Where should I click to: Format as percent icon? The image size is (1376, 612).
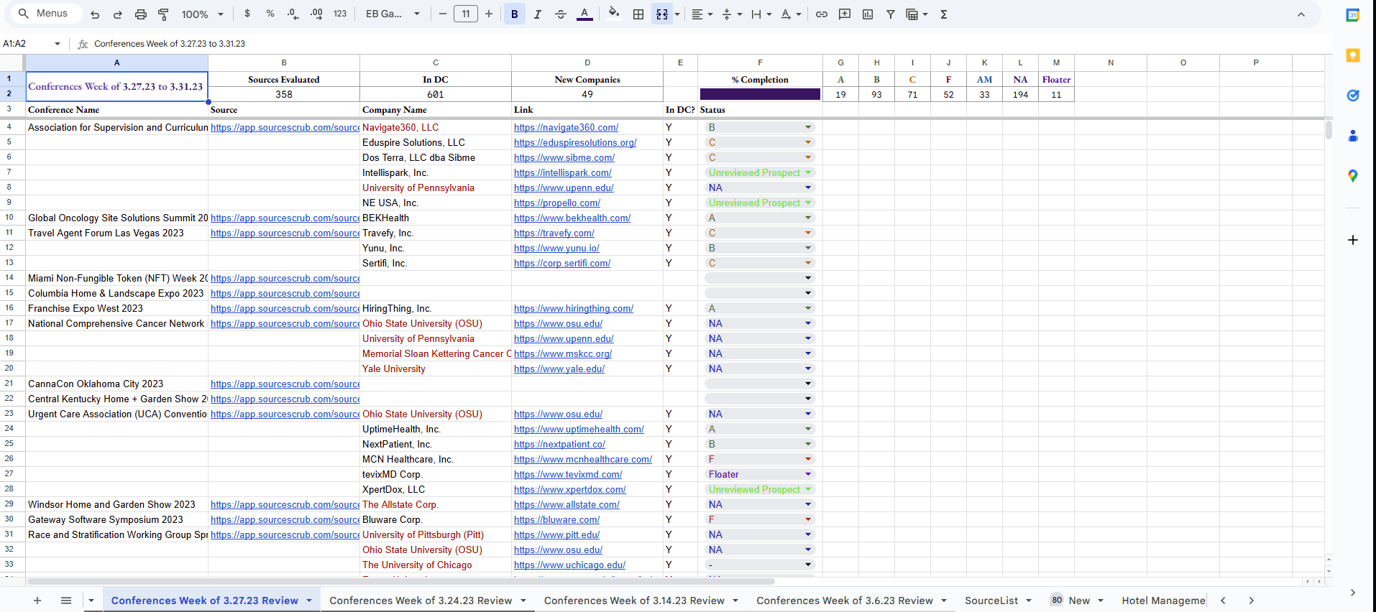tap(270, 14)
